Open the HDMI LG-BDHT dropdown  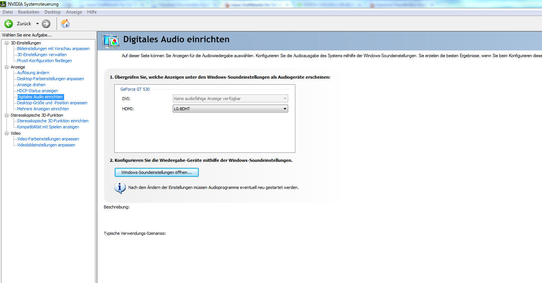click(230, 109)
